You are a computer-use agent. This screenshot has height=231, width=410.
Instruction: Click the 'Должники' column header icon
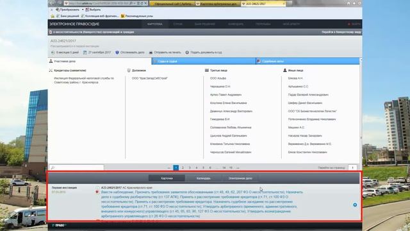pyautogui.click(x=129, y=70)
